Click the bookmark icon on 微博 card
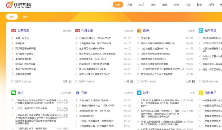This screenshot has height=130, width=222. pyautogui.click(x=193, y=81)
